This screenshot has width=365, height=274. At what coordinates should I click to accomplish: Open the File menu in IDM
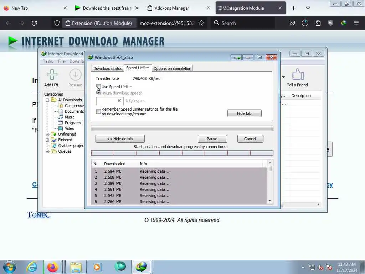coord(61,61)
